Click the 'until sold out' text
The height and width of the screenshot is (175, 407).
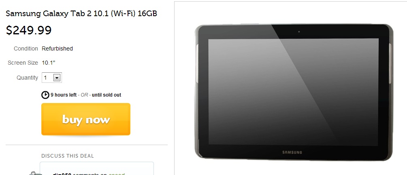click(x=107, y=95)
